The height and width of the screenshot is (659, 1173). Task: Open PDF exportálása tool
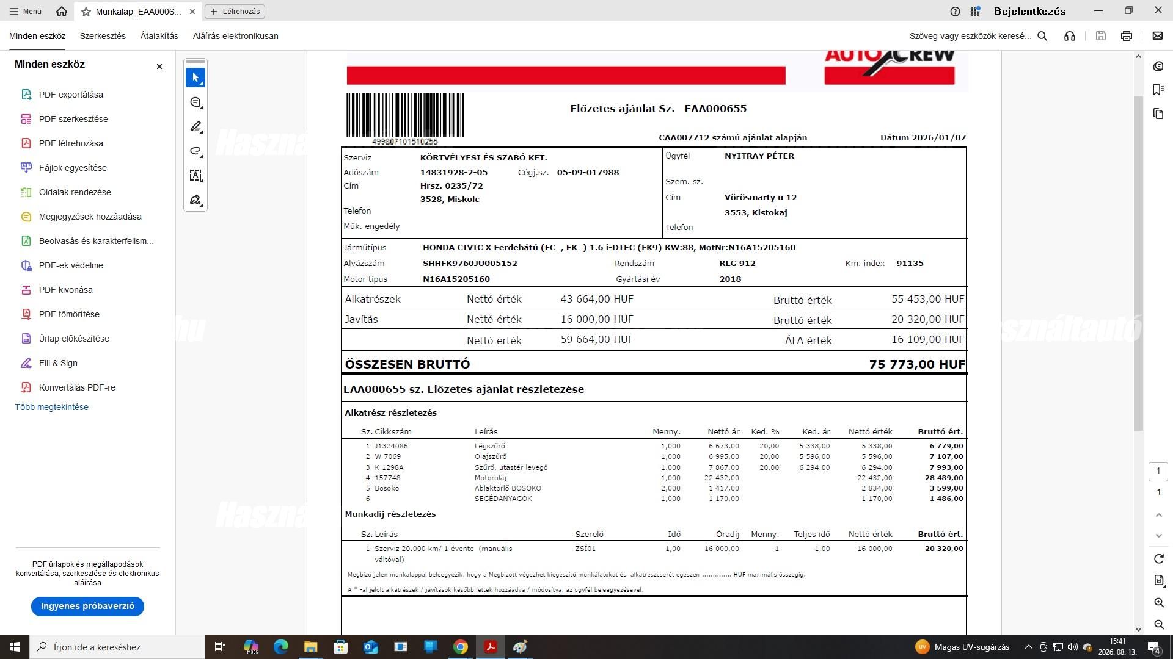71,95
